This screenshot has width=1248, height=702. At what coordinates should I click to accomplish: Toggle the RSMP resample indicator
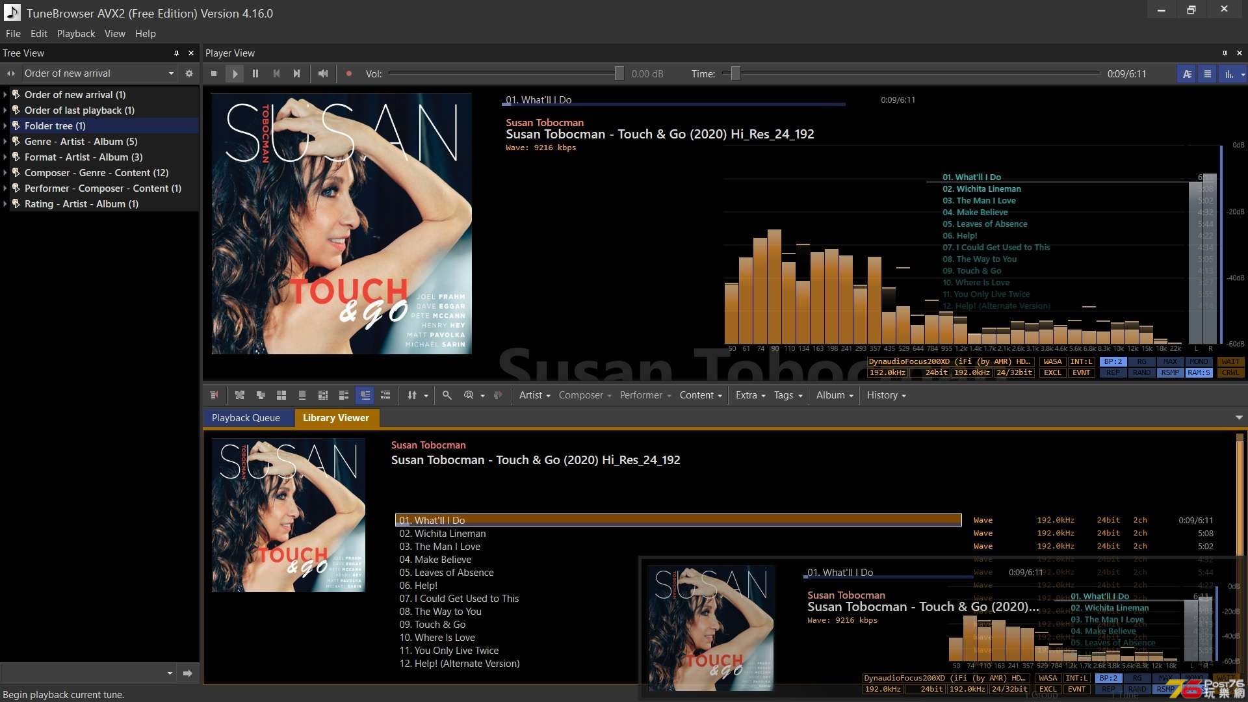tap(1170, 373)
